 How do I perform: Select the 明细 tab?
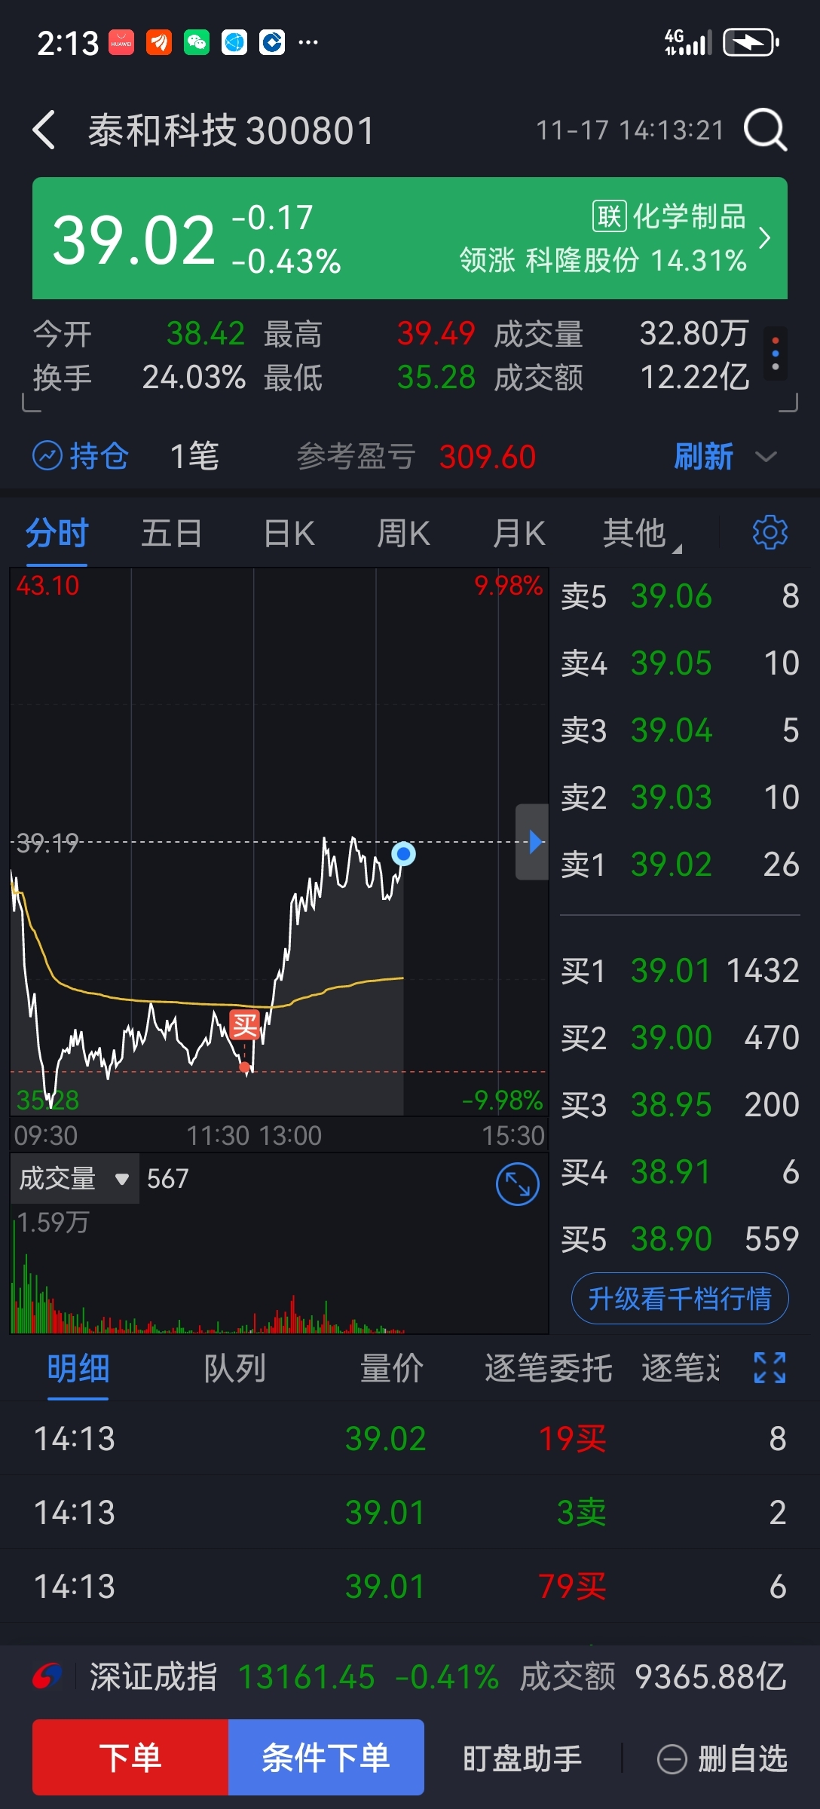78,1368
